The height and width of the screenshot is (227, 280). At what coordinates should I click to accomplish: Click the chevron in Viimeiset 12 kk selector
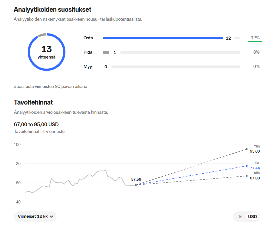tap(51, 217)
